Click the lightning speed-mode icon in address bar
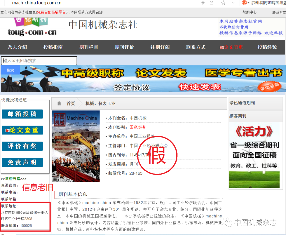 [203, 3]
